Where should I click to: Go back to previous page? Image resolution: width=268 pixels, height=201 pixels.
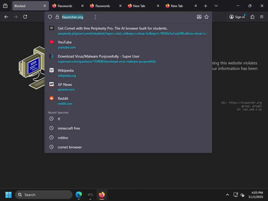click(x=6, y=17)
